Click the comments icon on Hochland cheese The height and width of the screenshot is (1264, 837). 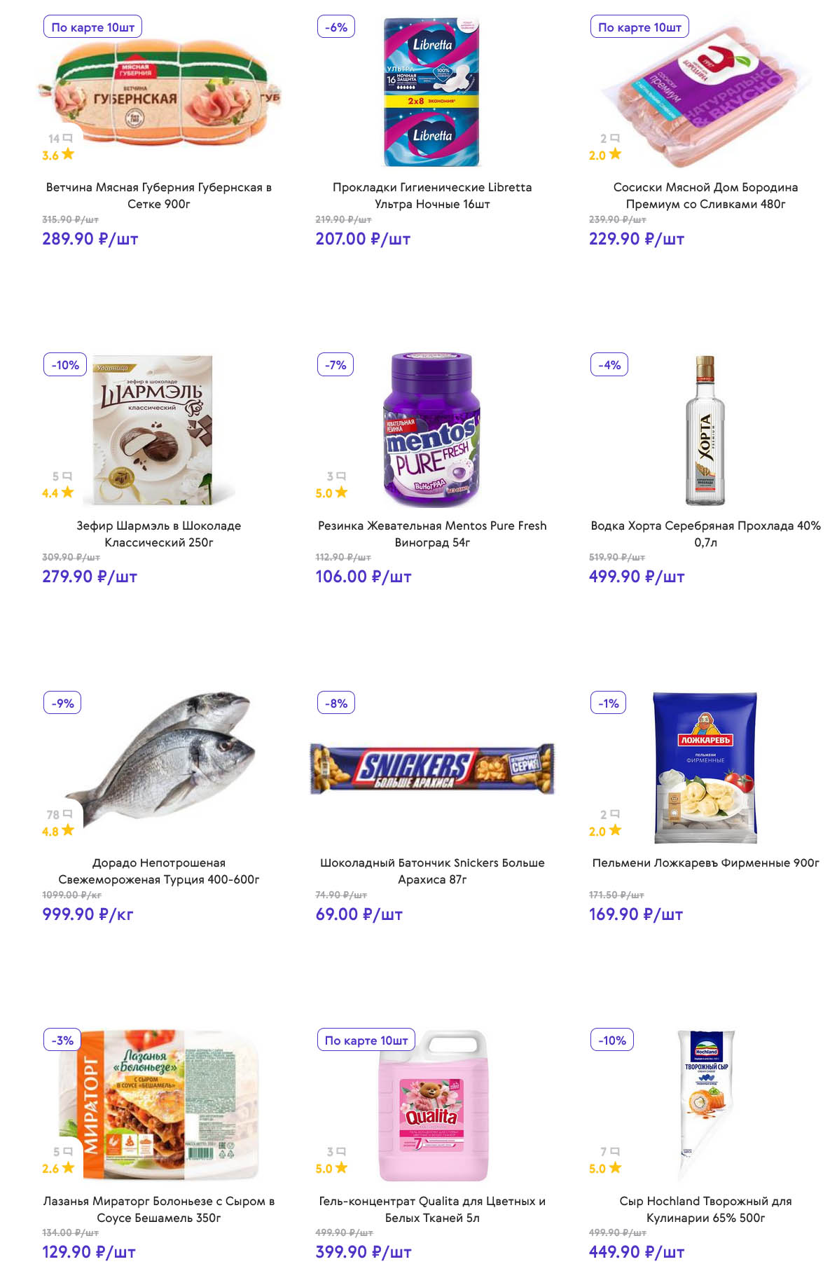pyautogui.click(x=615, y=1151)
